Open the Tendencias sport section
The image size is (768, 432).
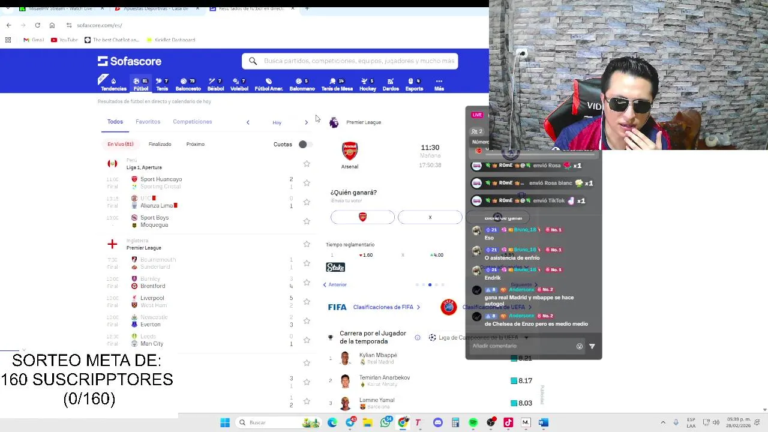(113, 84)
